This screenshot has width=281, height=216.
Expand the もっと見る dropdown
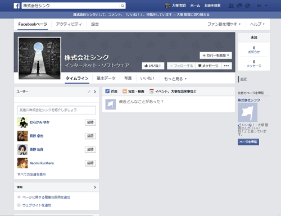pos(175,79)
